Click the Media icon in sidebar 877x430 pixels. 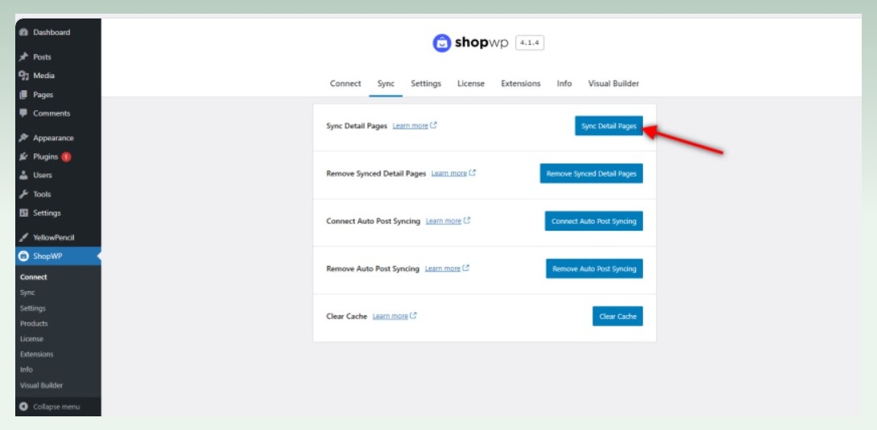(23, 76)
